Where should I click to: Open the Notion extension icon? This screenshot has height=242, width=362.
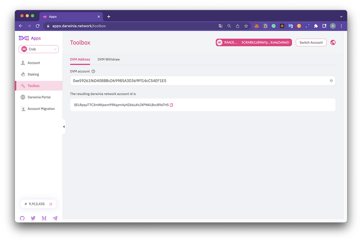[265, 26]
